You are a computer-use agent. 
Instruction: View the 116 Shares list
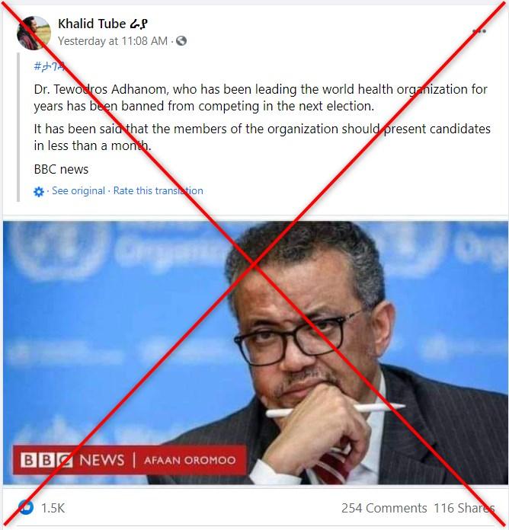coord(464,508)
